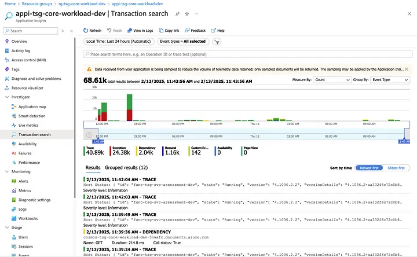
Task: Open the Event types filter pill
Action: 183,42
